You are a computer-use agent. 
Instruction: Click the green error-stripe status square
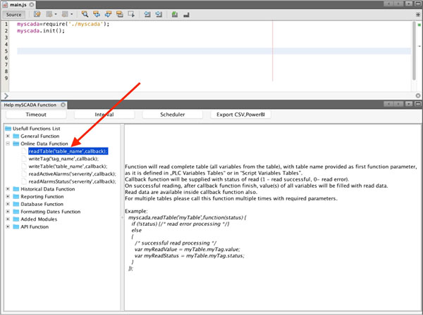(x=419, y=25)
